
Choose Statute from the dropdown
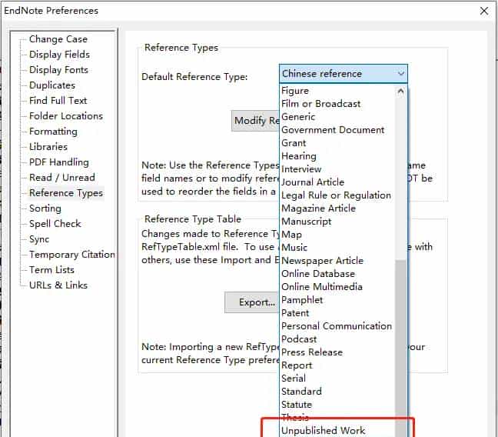click(x=338, y=404)
